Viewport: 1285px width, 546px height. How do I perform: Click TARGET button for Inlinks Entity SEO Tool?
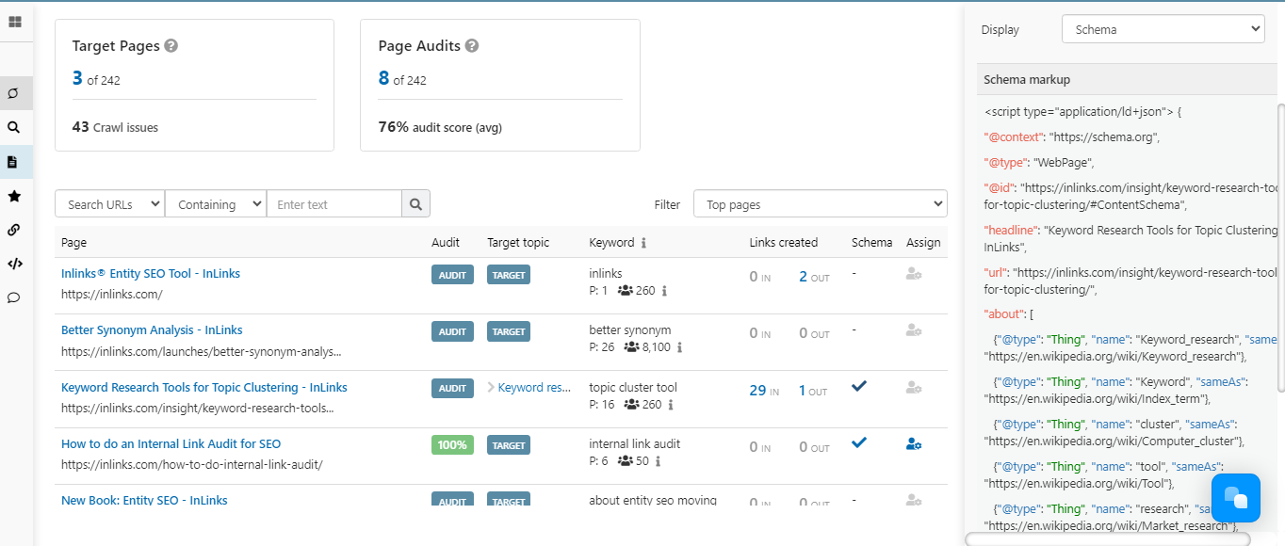(x=509, y=275)
